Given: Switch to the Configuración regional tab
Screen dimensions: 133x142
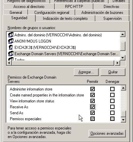Looking at the screenshot, I should pos(52,13).
